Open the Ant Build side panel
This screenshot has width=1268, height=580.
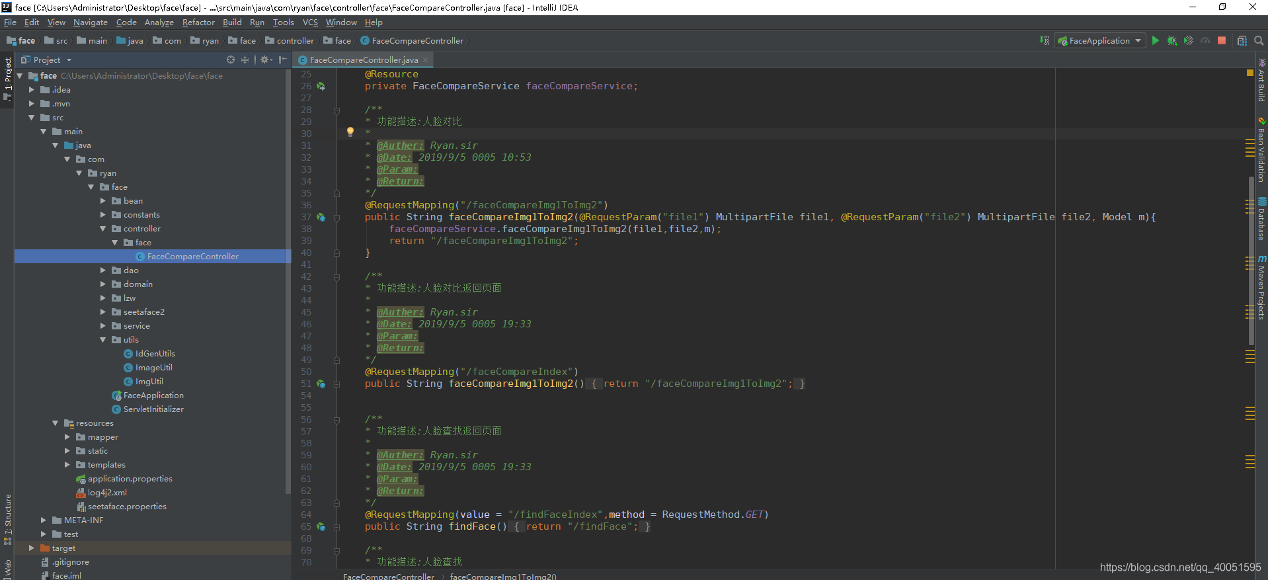click(1261, 80)
